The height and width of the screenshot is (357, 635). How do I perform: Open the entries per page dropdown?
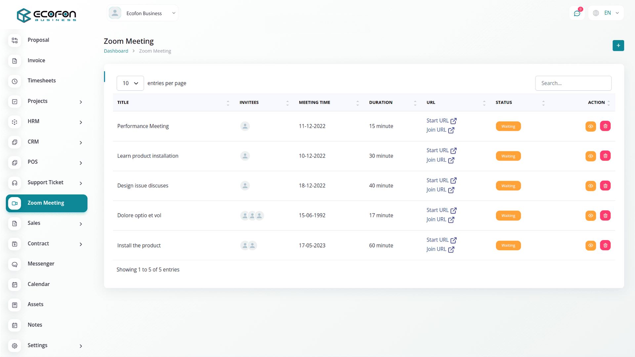[130, 83]
